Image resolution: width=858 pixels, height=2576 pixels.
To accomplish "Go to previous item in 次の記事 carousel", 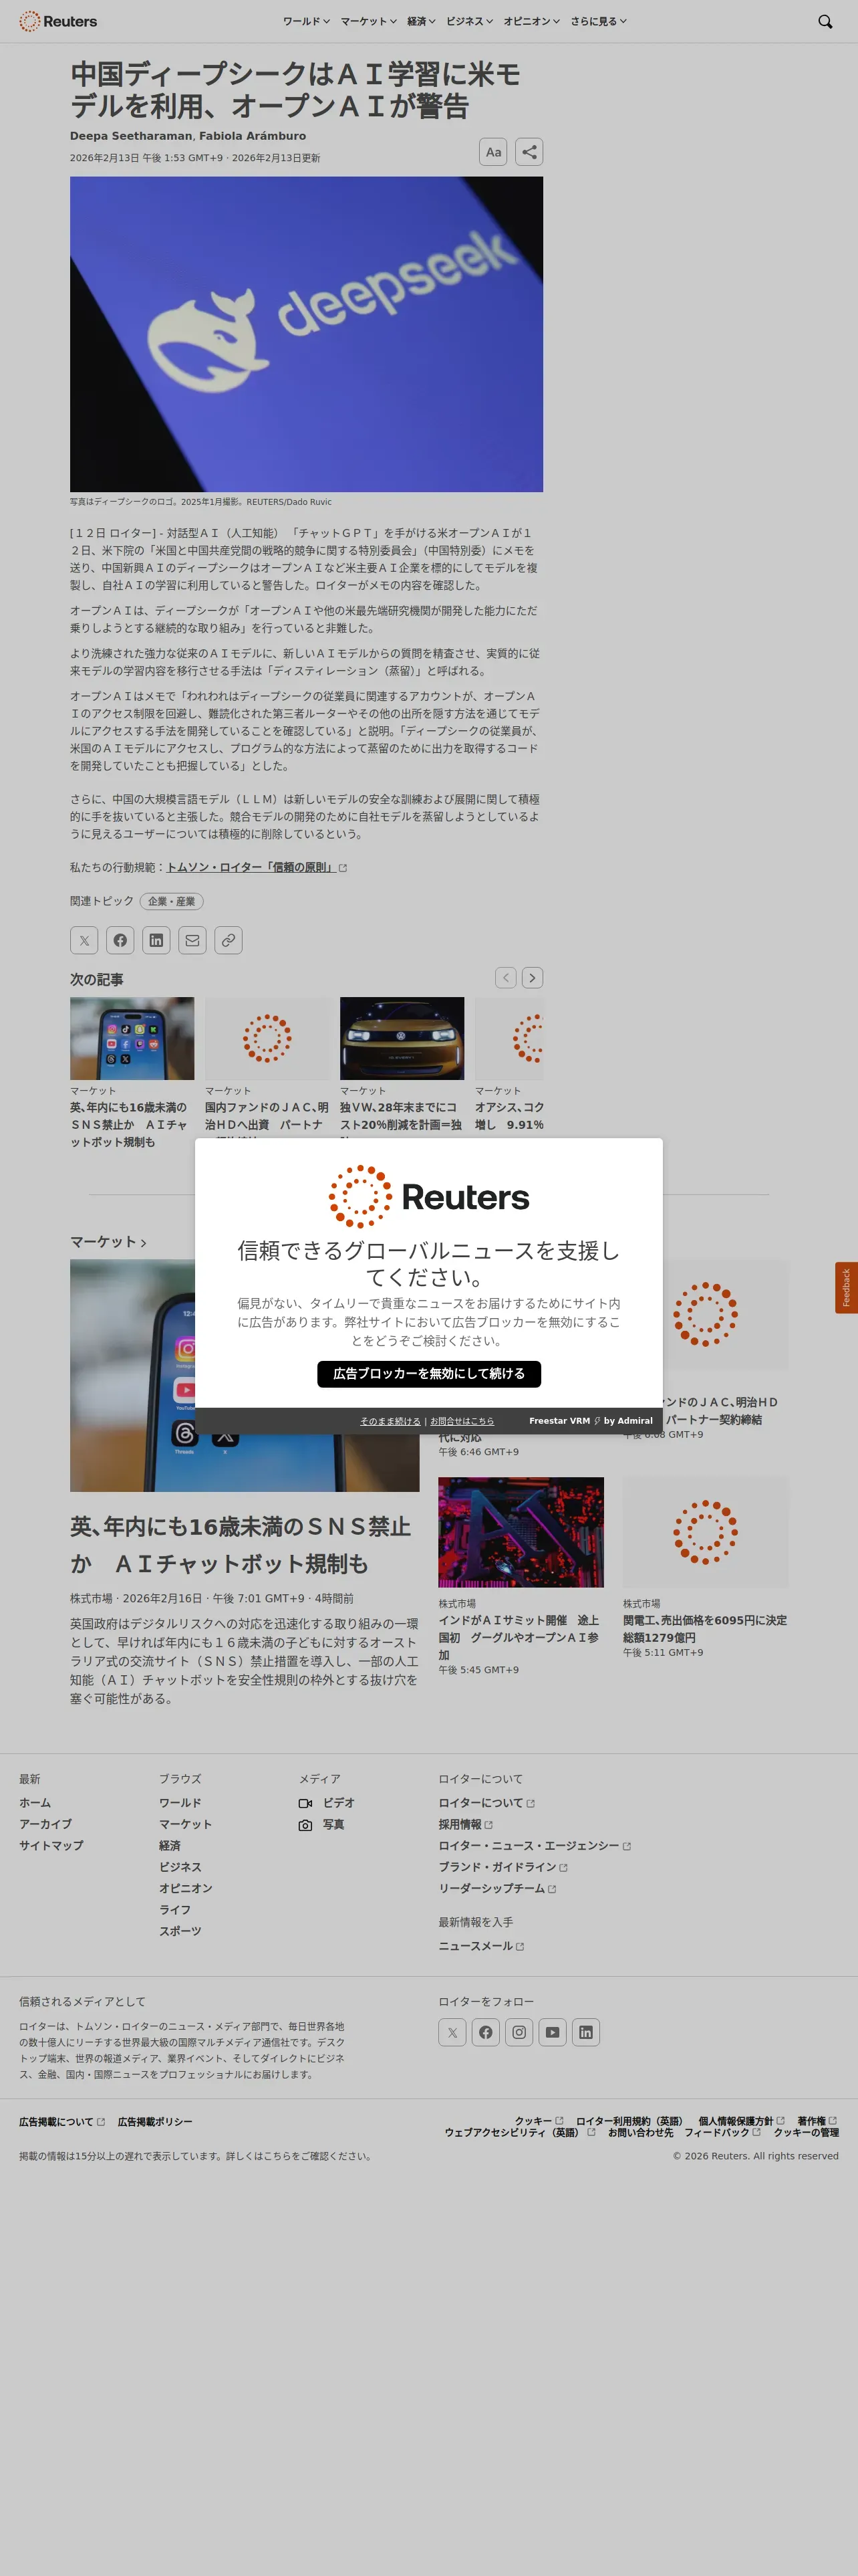I will click(x=507, y=977).
